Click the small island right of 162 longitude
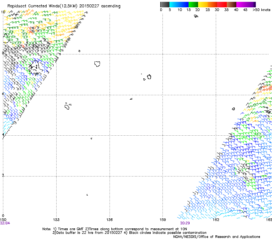272x239 pixels. (233, 109)
